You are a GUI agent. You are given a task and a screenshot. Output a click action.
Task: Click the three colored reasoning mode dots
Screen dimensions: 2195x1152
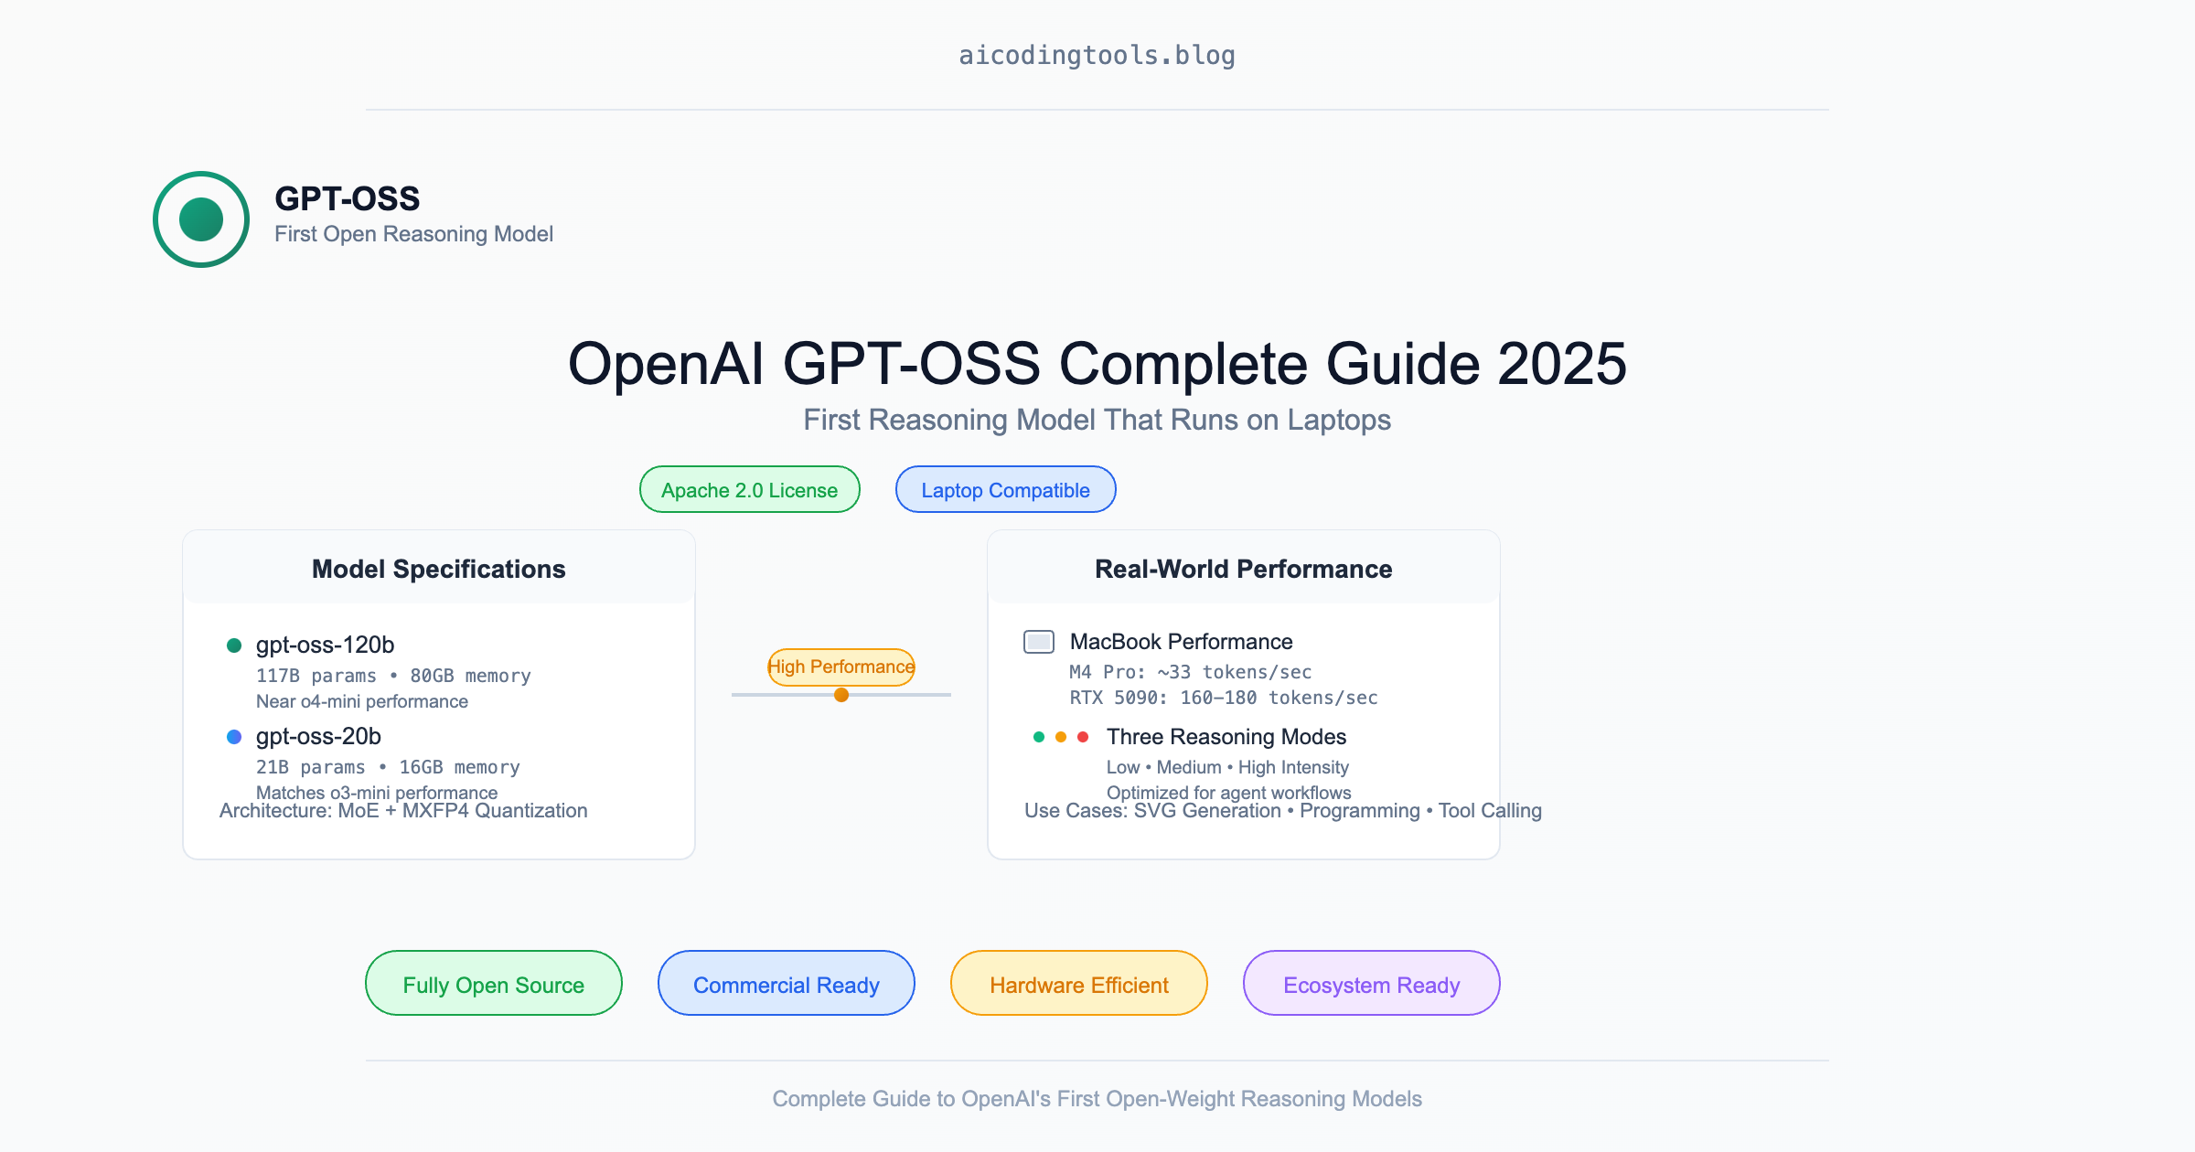[1061, 737]
